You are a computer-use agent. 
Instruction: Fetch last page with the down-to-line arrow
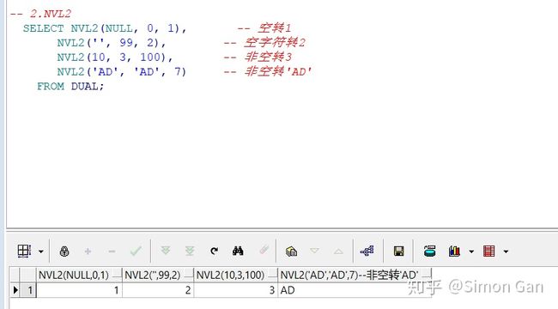tap(190, 251)
